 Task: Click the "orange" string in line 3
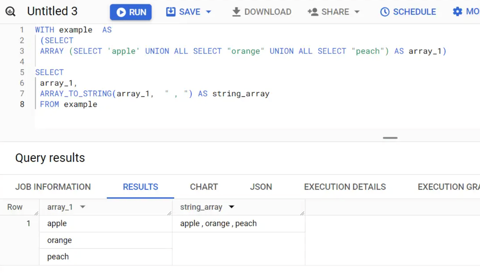coord(246,51)
